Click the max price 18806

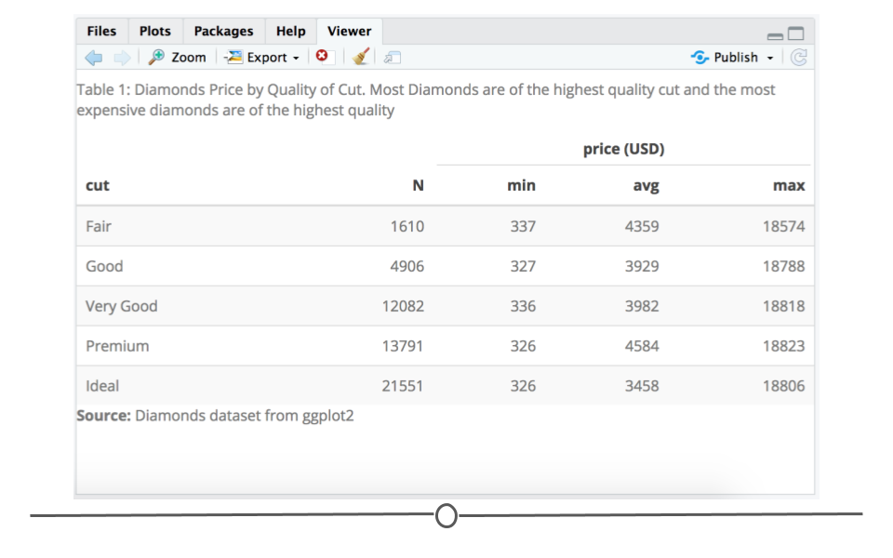coord(783,386)
